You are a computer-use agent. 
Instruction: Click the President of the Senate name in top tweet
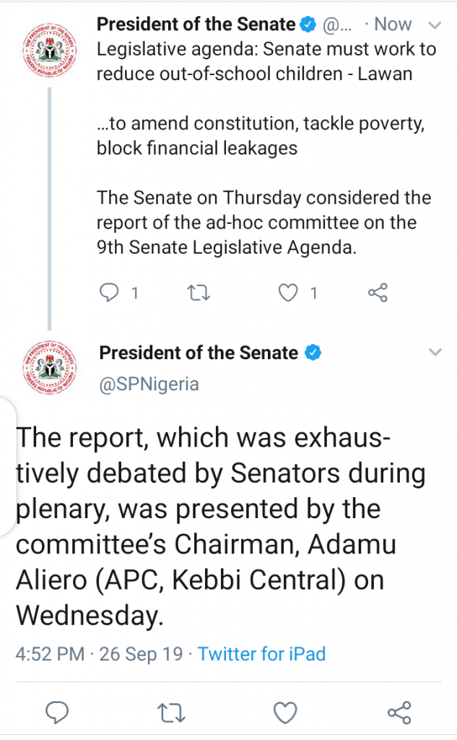click(196, 25)
